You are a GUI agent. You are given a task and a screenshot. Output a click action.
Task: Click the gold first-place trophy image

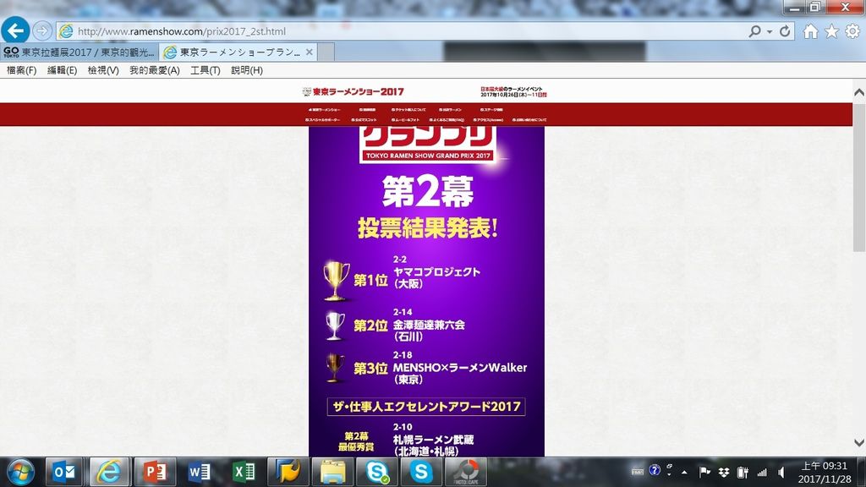(335, 281)
